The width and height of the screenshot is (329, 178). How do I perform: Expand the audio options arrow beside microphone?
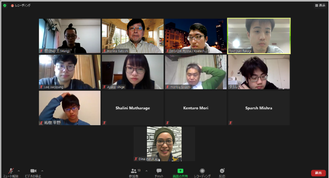coord(19,171)
